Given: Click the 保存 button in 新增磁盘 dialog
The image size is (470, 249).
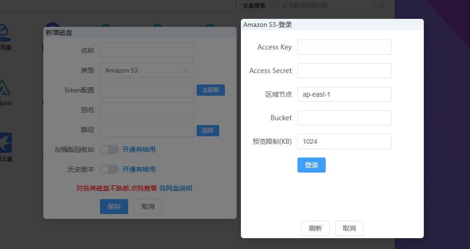Looking at the screenshot, I should pyautogui.click(x=114, y=207).
